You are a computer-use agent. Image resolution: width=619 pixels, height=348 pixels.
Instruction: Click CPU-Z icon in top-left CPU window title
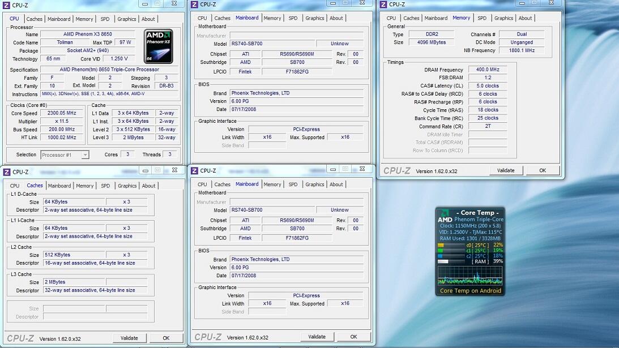click(x=6, y=5)
